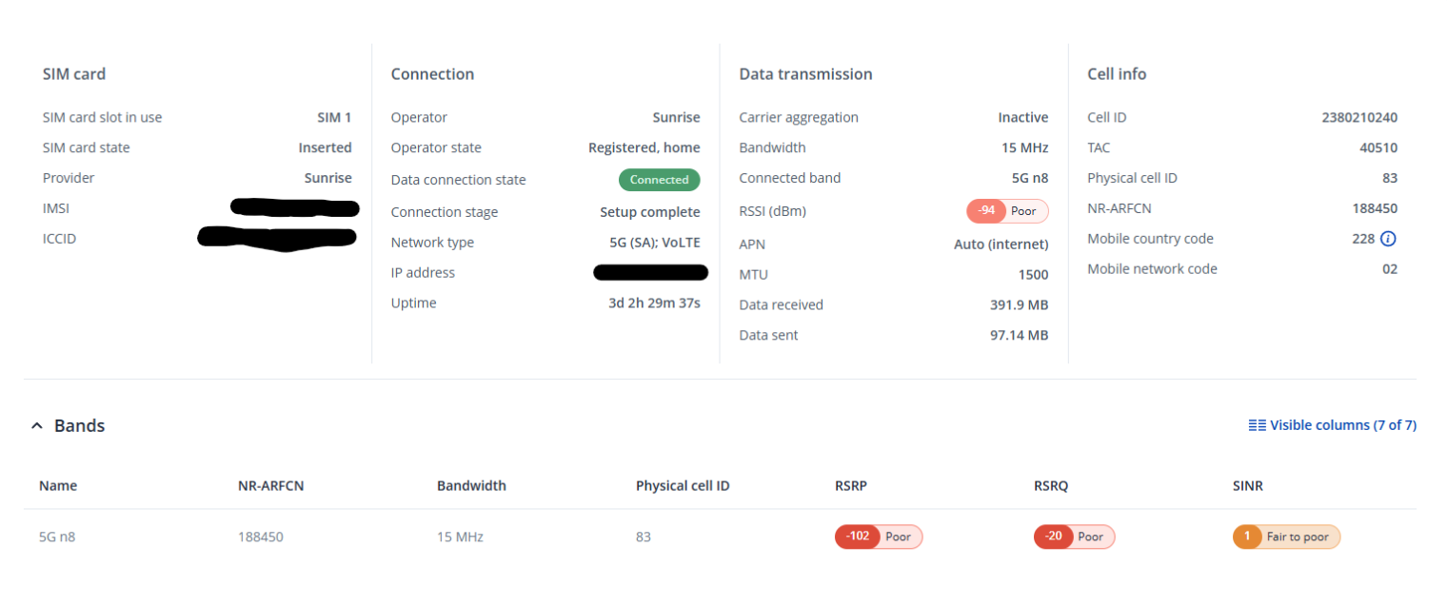Image resolution: width=1447 pixels, height=606 pixels.
Task: Select the 5G n8 band row name
Action: 57,537
